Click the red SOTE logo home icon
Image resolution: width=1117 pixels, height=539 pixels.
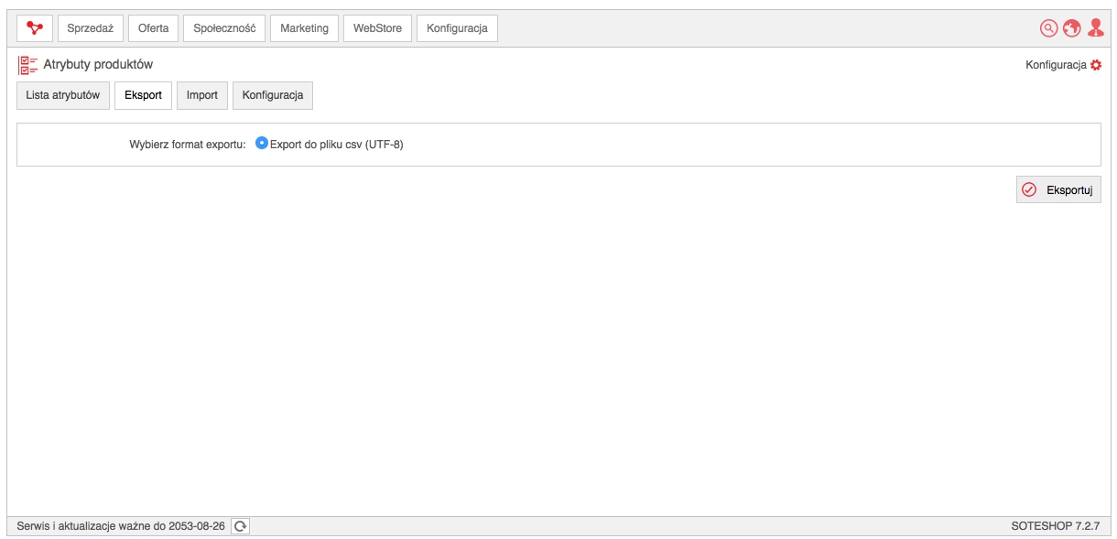coord(35,28)
